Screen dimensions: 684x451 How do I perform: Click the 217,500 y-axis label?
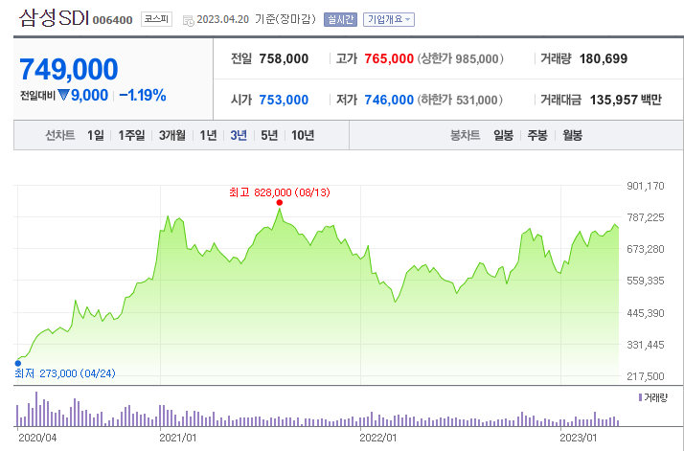pos(646,376)
